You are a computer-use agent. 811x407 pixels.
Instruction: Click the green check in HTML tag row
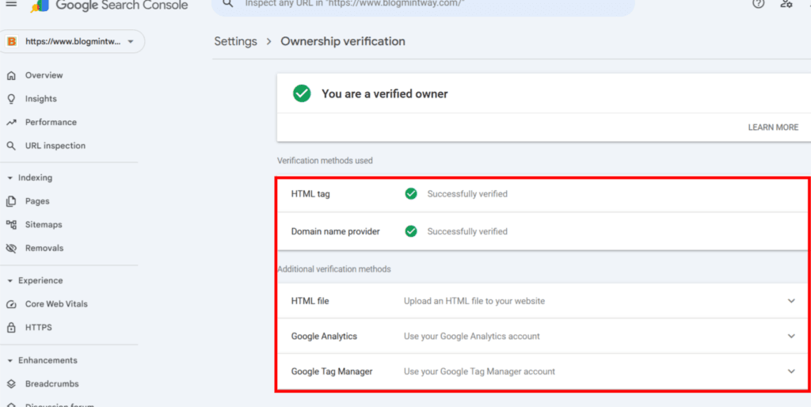411,194
